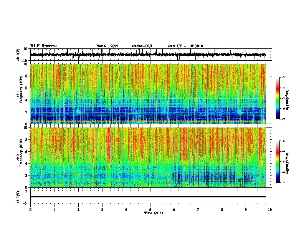Click the ch.1 color scale bar

coord(278,98)
